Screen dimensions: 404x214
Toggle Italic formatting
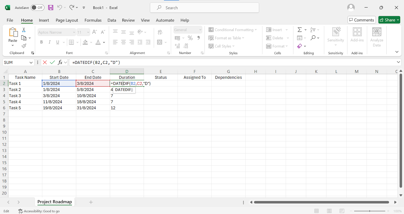tap(49, 42)
